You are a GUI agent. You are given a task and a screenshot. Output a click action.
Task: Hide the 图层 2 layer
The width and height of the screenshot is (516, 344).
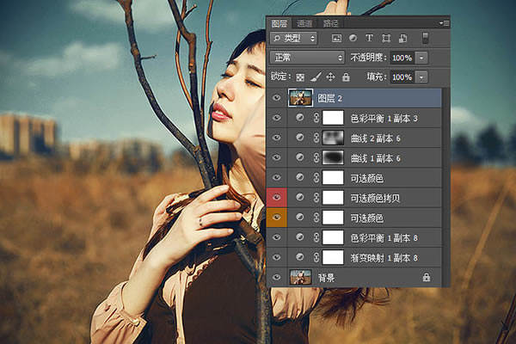point(277,98)
